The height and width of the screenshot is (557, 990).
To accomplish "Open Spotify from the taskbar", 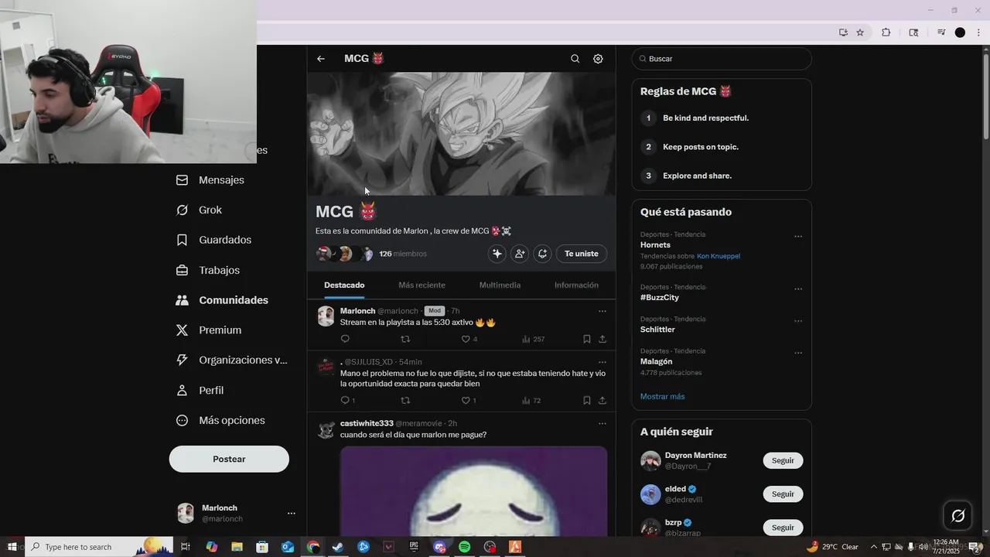I will 464,547.
